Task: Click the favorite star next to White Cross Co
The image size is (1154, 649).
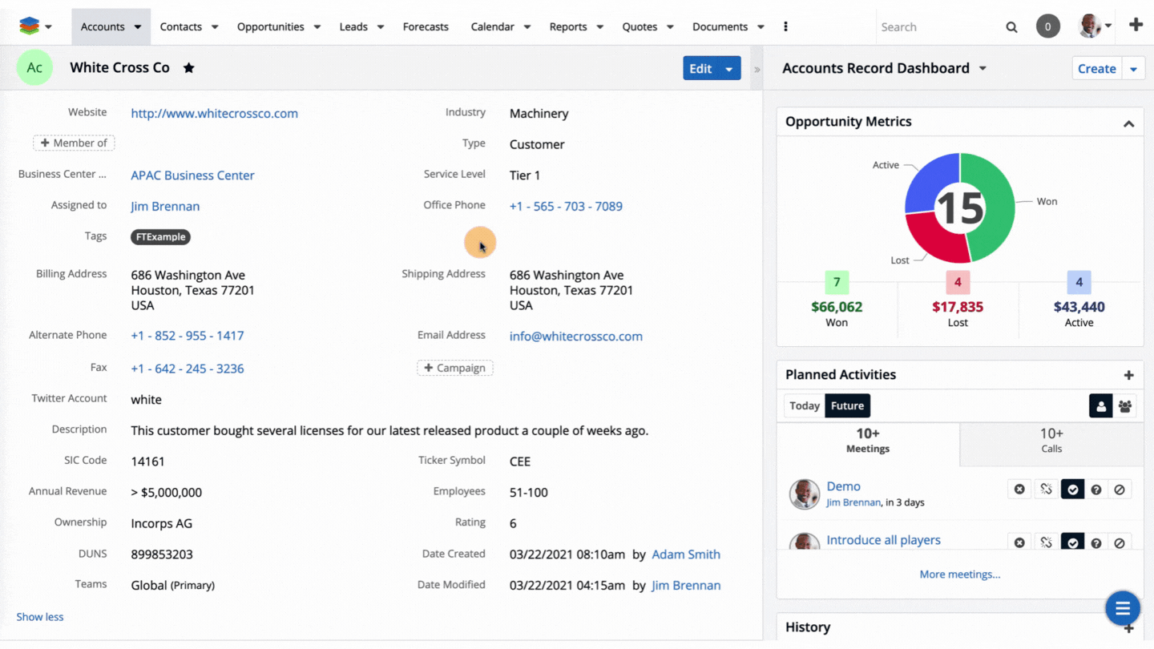Action: pos(189,68)
